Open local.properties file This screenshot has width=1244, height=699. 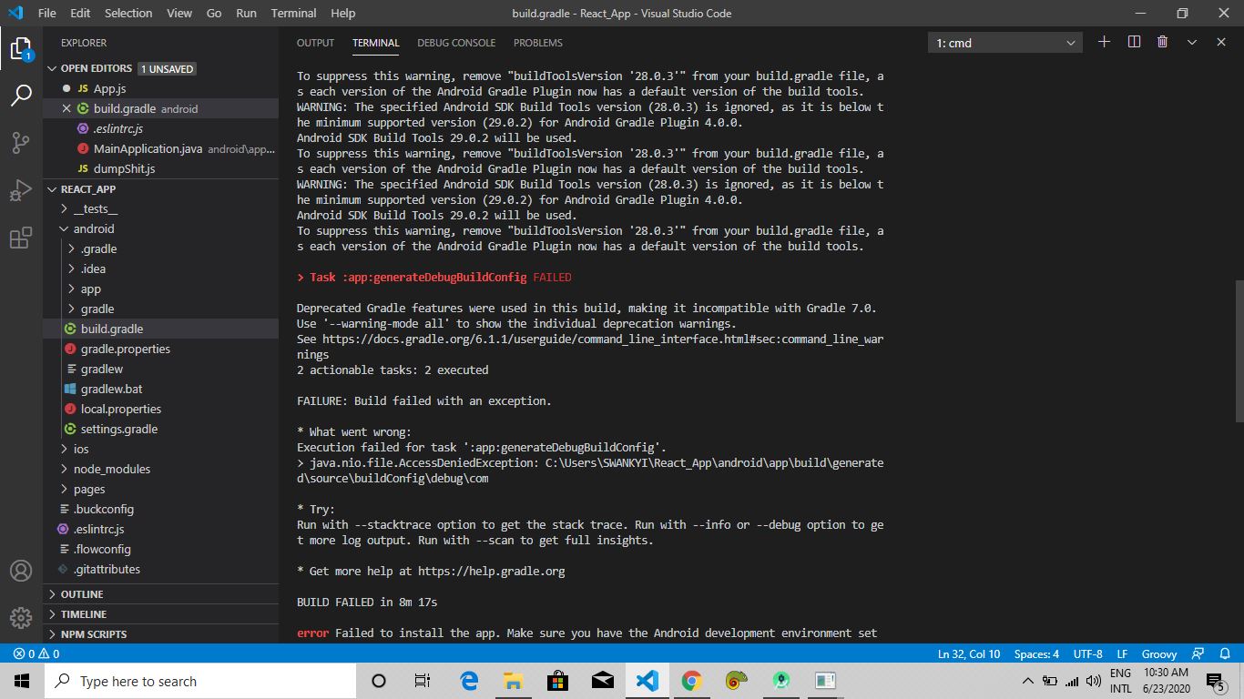tap(160, 409)
